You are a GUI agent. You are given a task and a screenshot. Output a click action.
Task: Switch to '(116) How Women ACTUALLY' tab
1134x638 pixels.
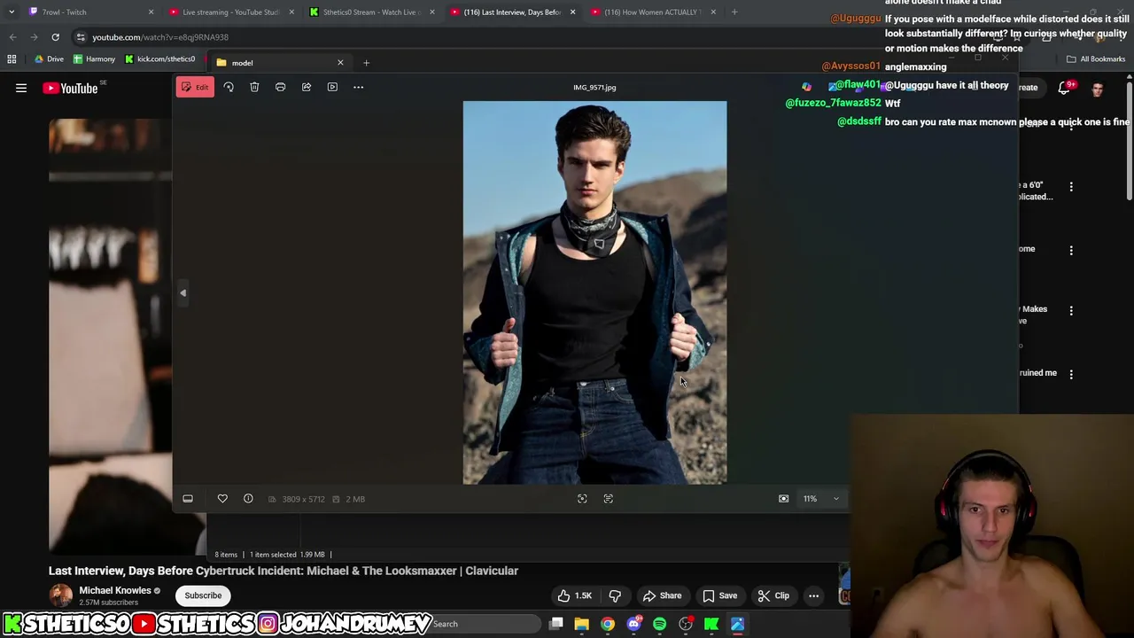[x=653, y=12]
